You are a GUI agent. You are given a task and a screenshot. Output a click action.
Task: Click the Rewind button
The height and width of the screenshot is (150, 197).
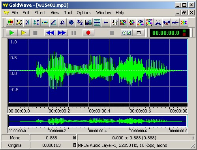(50, 33)
